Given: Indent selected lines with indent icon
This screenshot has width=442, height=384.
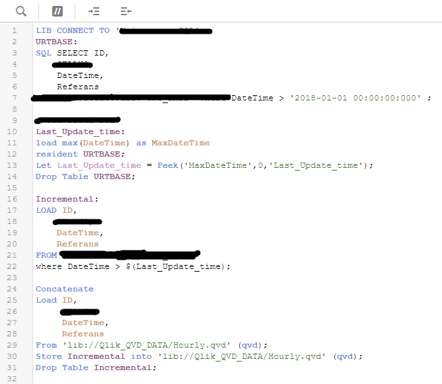Looking at the screenshot, I should pos(94,11).
